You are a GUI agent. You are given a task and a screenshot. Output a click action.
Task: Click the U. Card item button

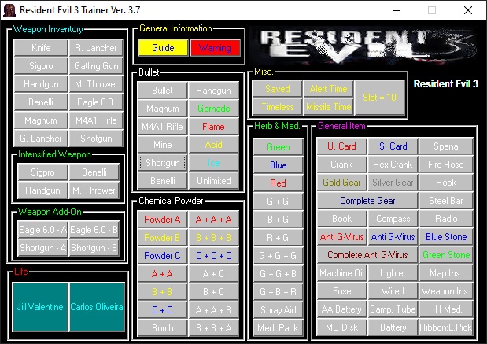341,146
